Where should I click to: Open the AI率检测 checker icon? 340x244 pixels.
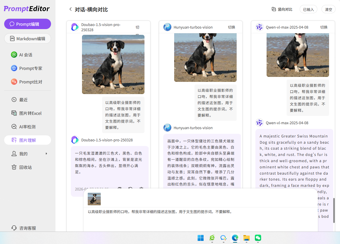tap(14, 127)
